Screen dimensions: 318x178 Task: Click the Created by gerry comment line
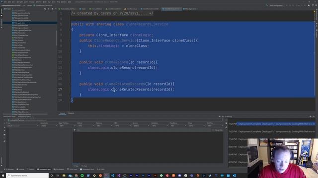pos(112,13)
